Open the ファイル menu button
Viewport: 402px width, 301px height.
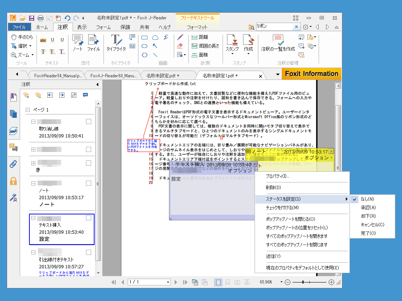point(19,27)
